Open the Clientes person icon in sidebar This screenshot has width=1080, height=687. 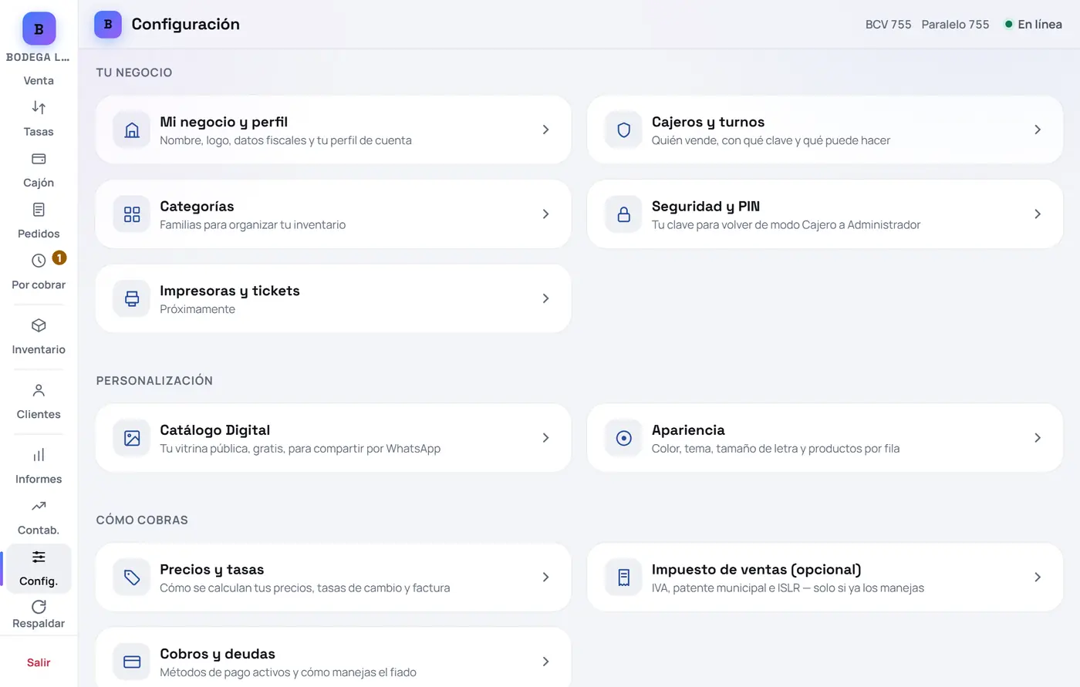coord(39,390)
